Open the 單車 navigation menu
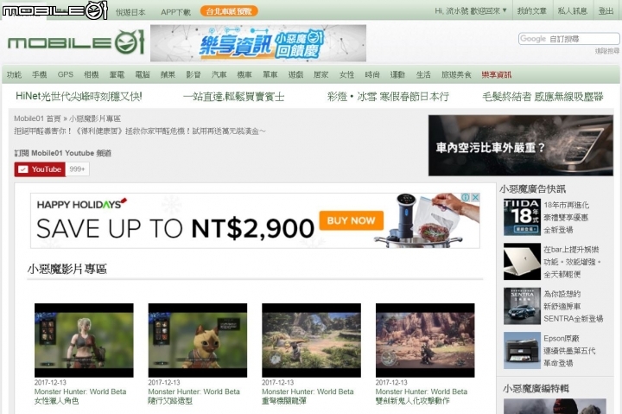The width and height of the screenshot is (622, 414). pos(270,74)
